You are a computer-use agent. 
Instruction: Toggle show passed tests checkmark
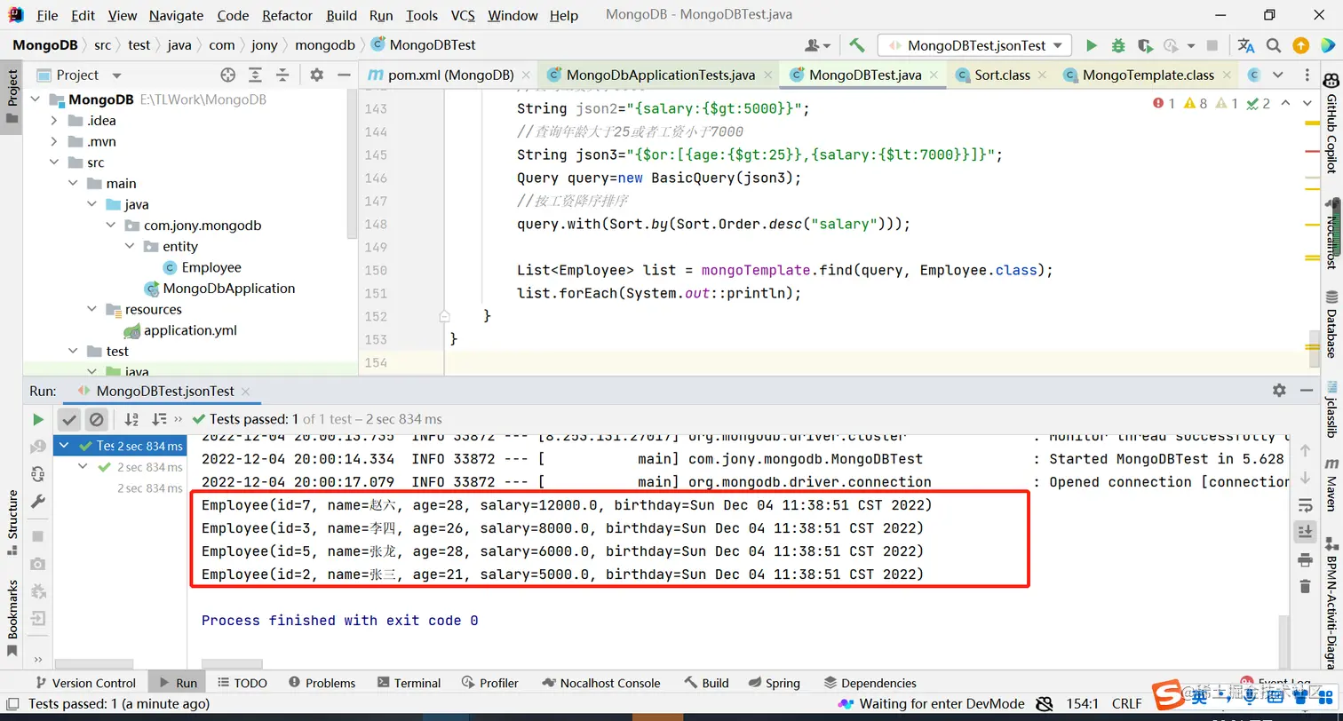pos(69,419)
